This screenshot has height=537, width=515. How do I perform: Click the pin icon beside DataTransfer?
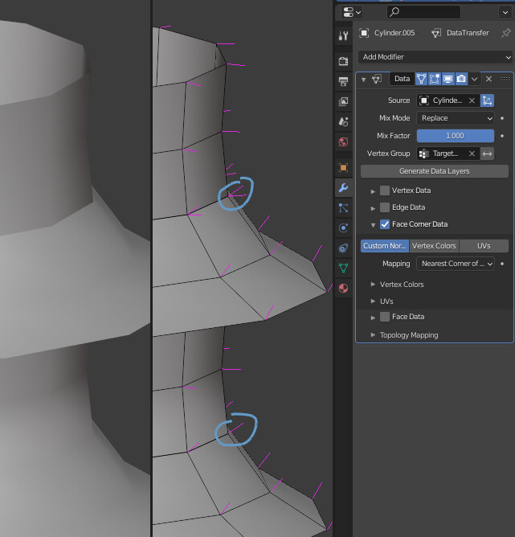[x=506, y=33]
